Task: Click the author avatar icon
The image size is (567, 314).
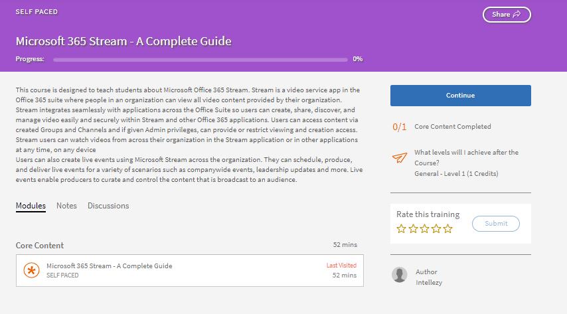Action: pos(399,275)
